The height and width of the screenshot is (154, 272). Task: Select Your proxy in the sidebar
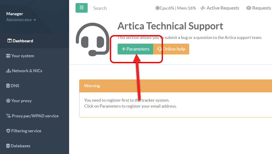coord(21,101)
